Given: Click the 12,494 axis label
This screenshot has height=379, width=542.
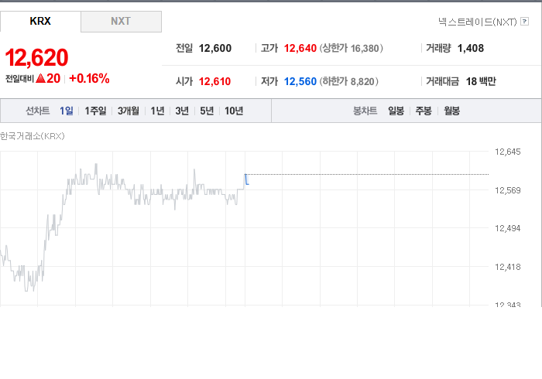Looking at the screenshot, I should coord(507,228).
